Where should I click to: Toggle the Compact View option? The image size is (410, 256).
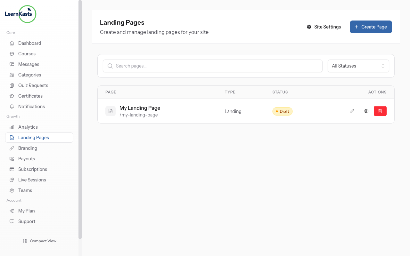click(39, 241)
